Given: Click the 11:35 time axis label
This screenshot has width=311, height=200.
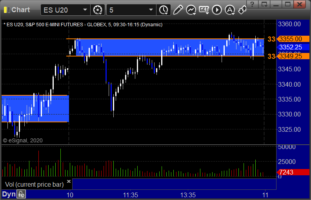Looking at the screenshot, I should [131, 195].
